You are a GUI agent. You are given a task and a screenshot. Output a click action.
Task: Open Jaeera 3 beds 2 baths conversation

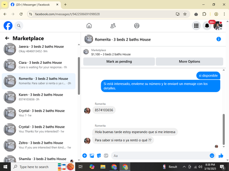[38, 49]
